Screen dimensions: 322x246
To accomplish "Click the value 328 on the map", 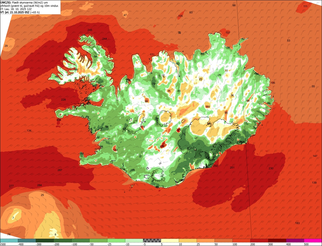I will point(179,130).
